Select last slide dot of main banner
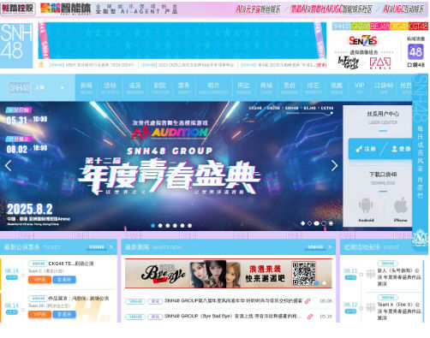Screen dimensions: 430x338 (x=189, y=226)
